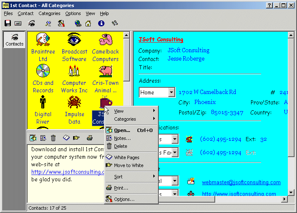Screen dimensions: 297x213
Task: Select the Broadcast Software contact icon
Action: click(x=74, y=39)
